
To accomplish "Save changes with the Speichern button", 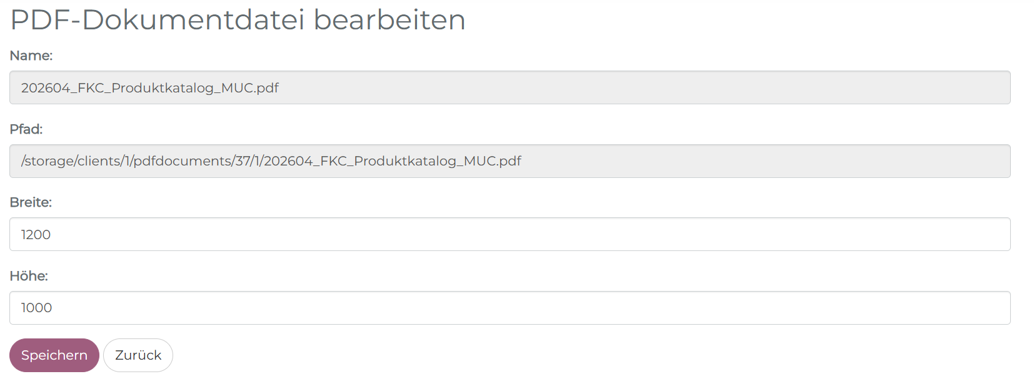I will 54,355.
